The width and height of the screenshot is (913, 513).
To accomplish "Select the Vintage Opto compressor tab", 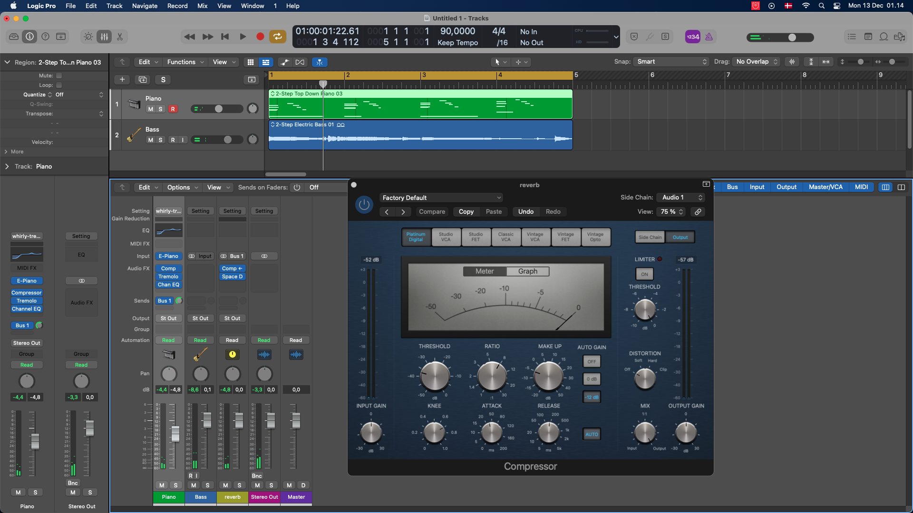I will pyautogui.click(x=595, y=237).
